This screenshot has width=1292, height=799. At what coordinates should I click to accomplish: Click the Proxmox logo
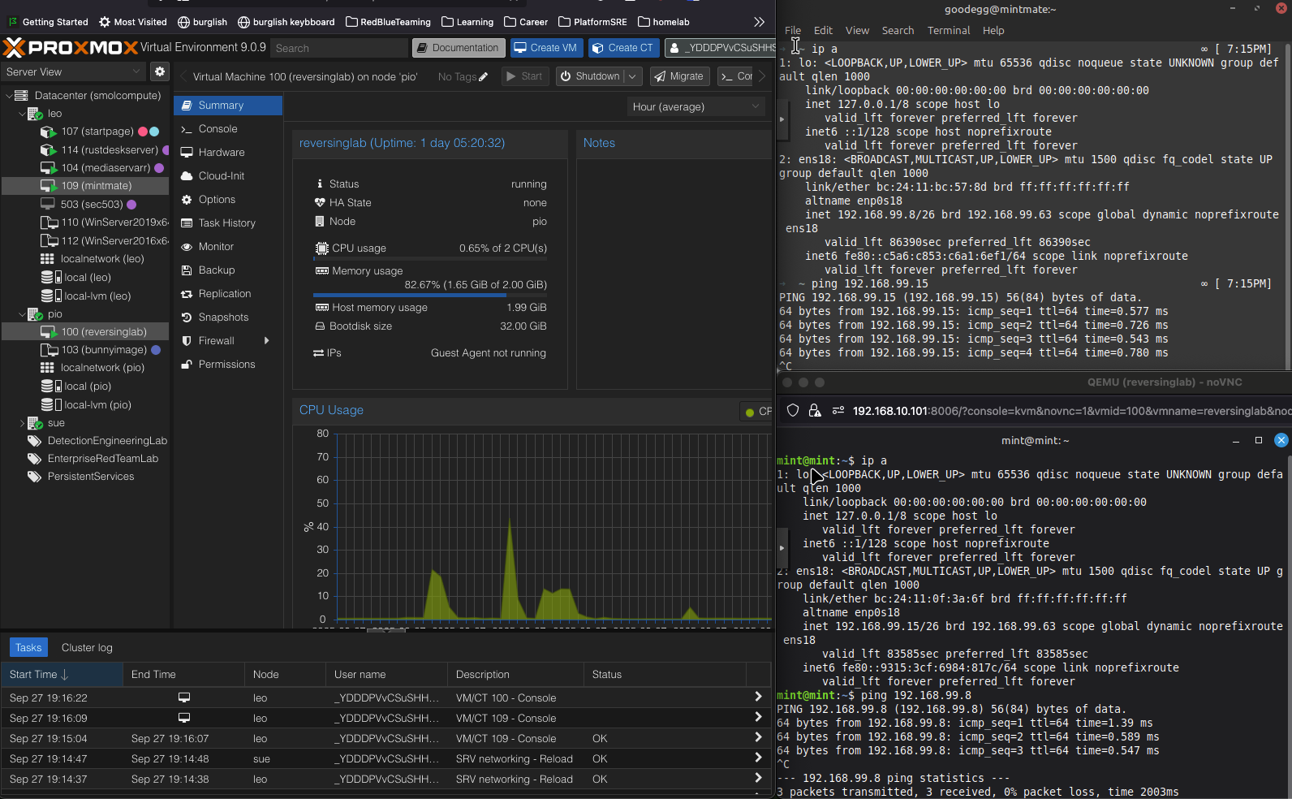(71, 48)
